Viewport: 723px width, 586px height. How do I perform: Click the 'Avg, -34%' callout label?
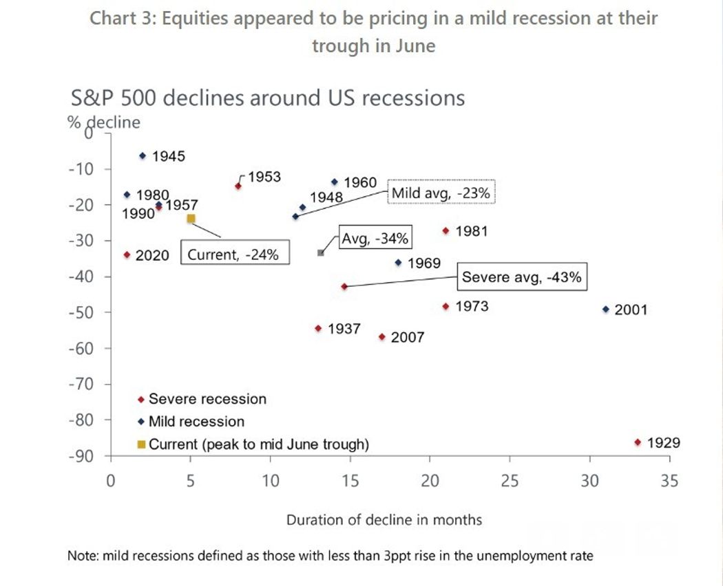[x=375, y=239]
